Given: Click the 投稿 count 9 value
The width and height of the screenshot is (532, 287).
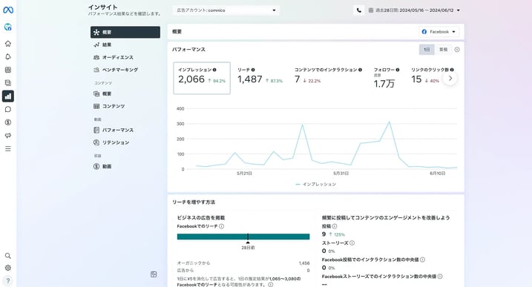Looking at the screenshot, I should [x=324, y=234].
